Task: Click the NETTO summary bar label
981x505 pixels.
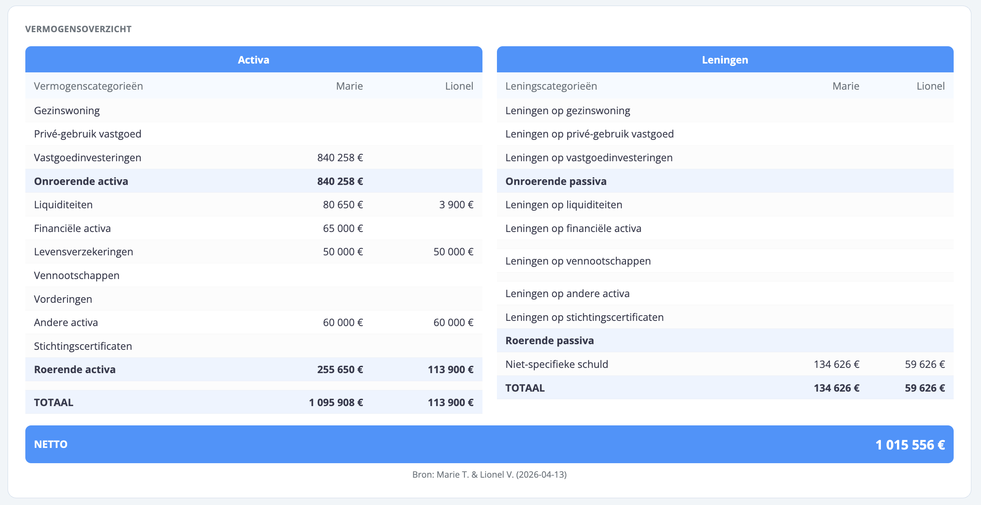Action: coord(51,444)
